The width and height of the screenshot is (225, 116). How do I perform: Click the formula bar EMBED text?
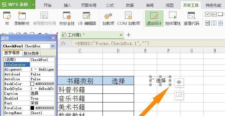[112, 43]
